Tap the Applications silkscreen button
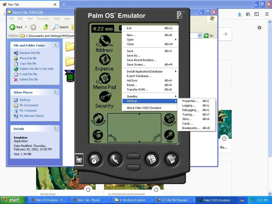Screen dimensions: 272x204 (x=98, y=120)
